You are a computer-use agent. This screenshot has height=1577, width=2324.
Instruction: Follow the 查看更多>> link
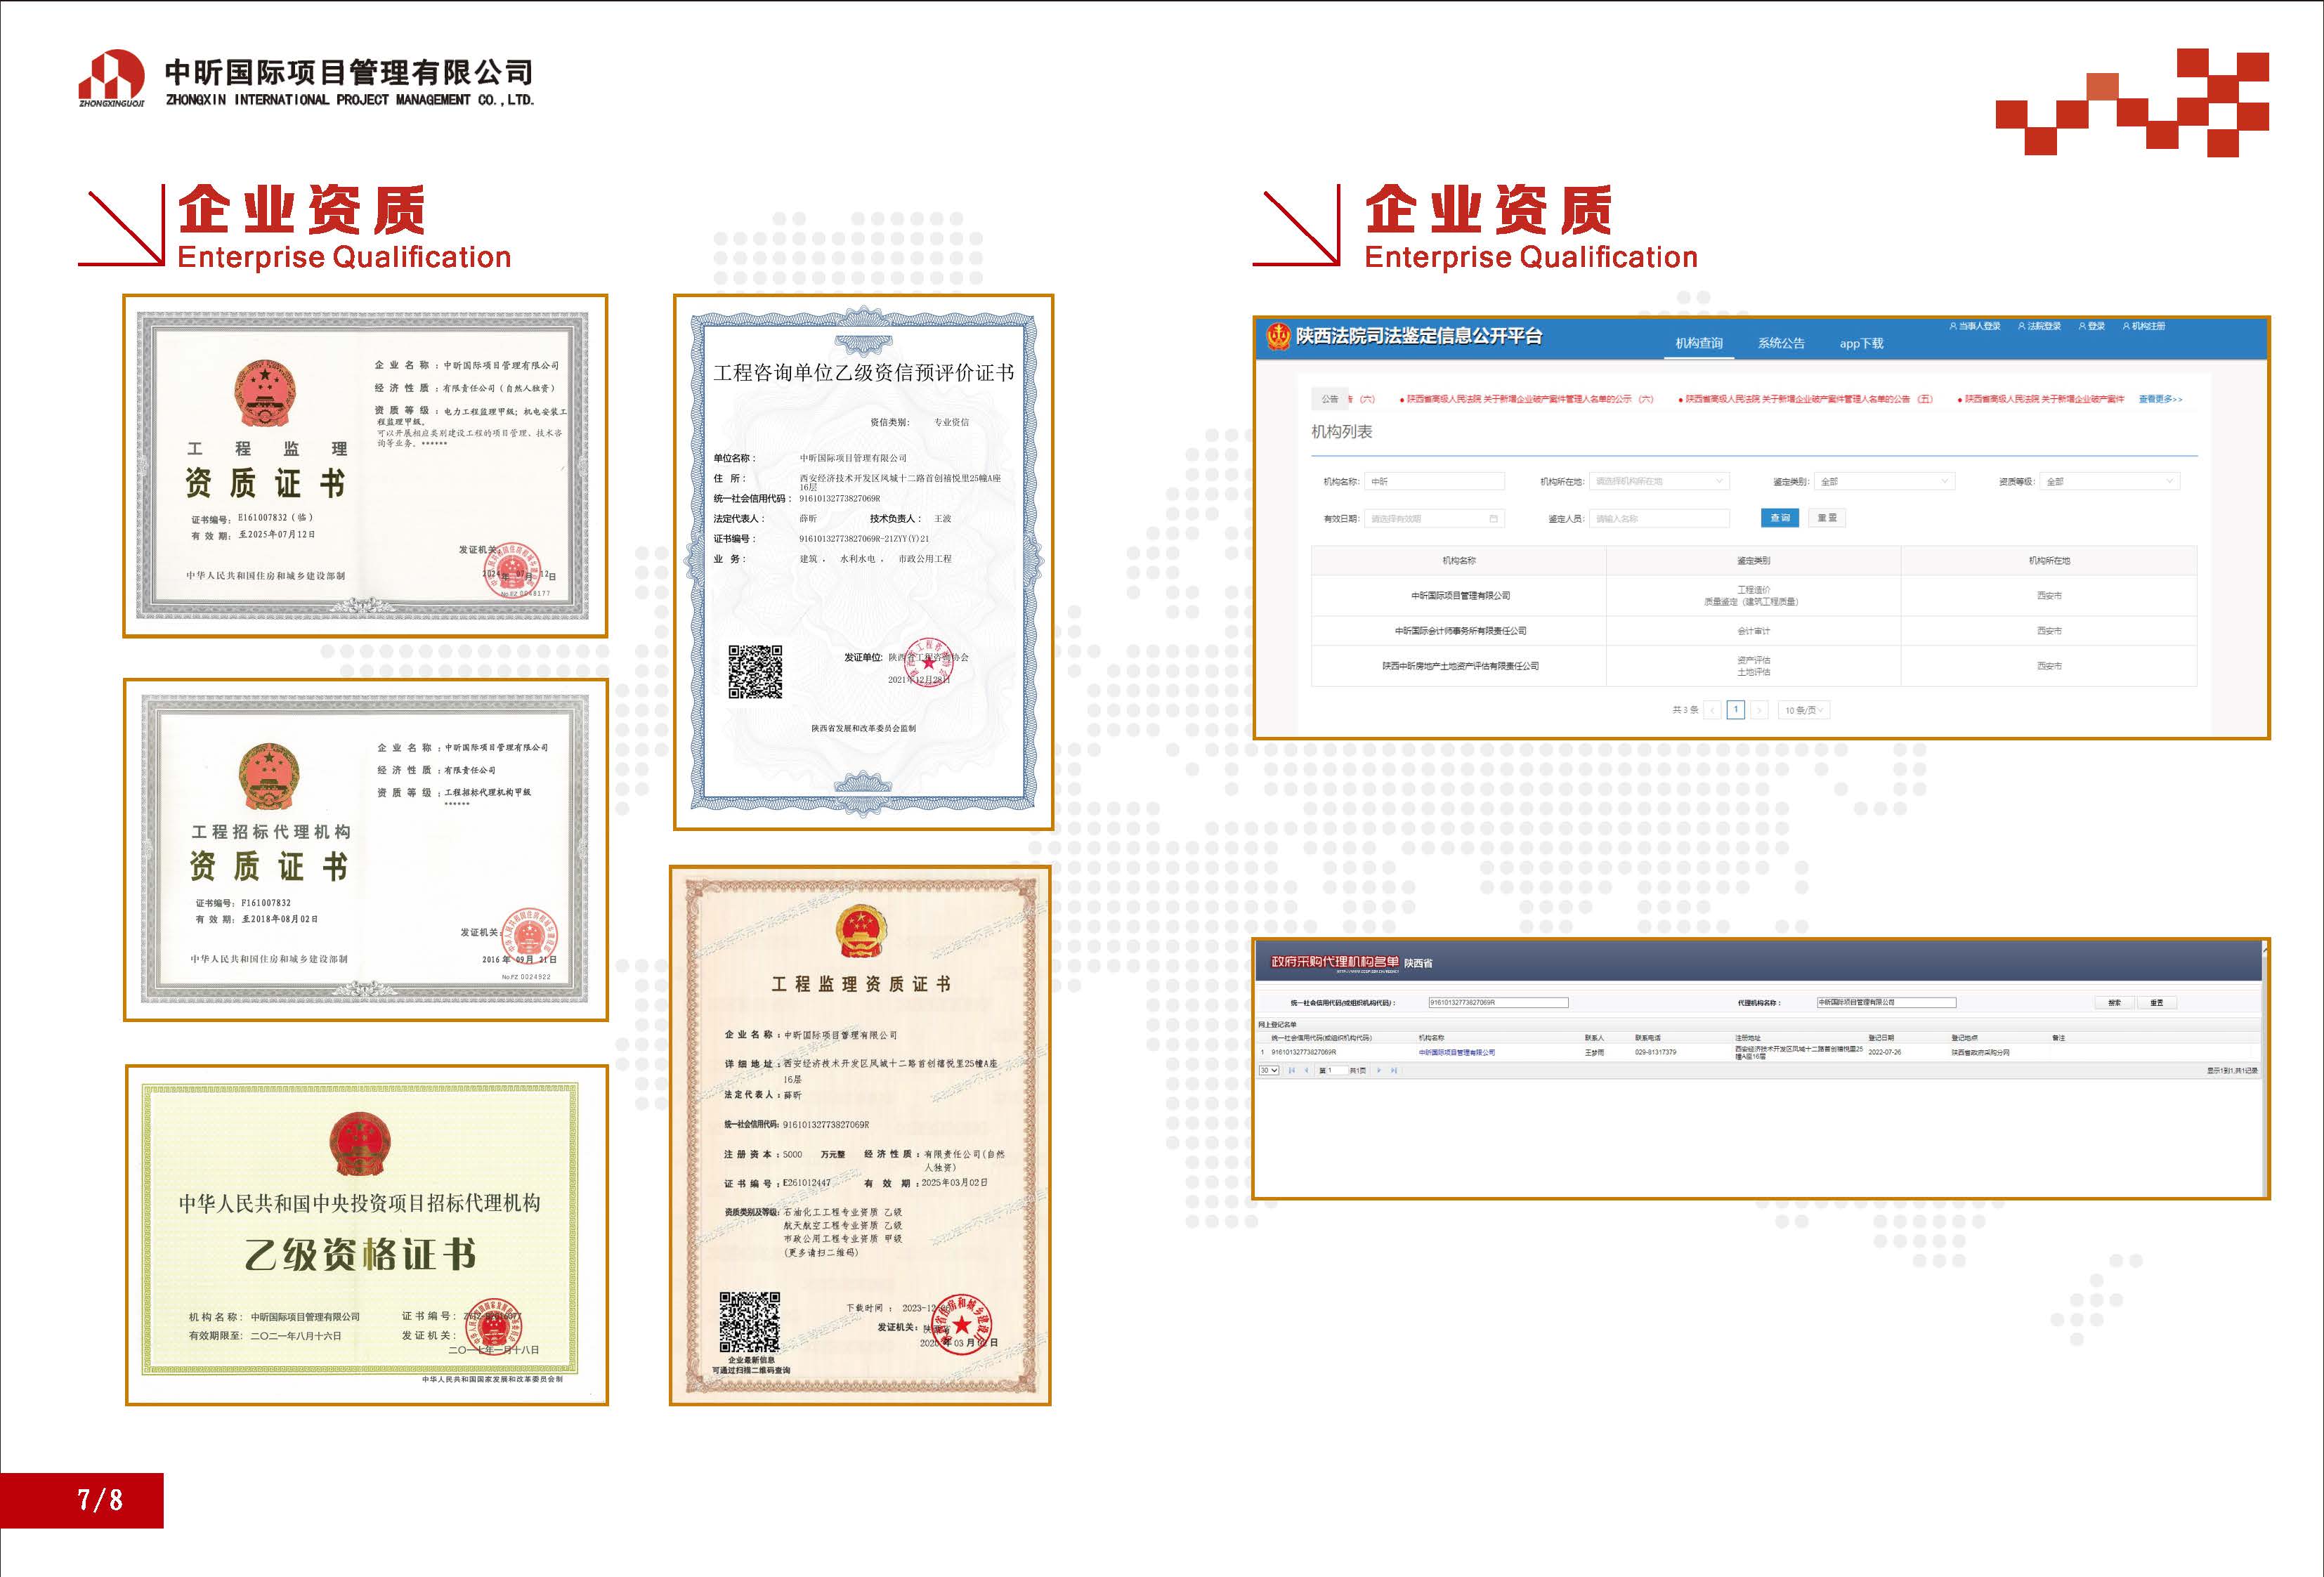[2160, 399]
